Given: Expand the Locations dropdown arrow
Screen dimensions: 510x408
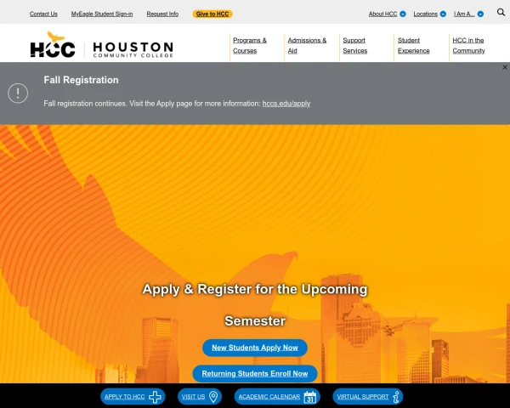Looking at the screenshot, I should pos(443,14).
